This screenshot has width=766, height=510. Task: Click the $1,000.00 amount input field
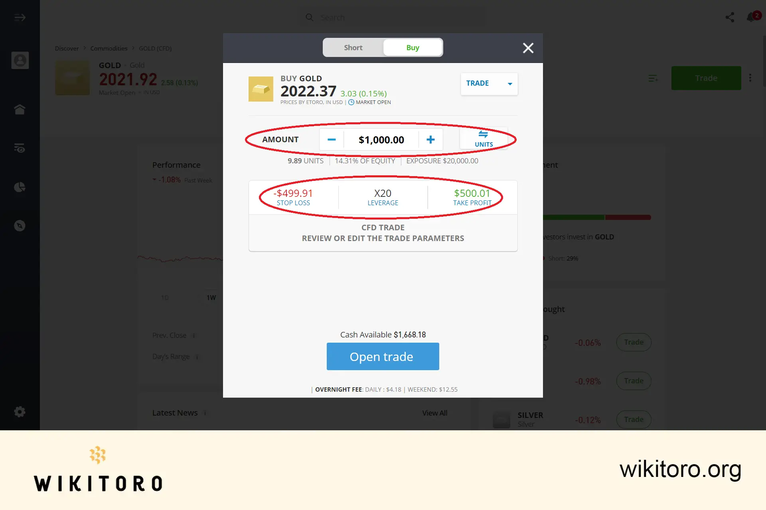381,139
